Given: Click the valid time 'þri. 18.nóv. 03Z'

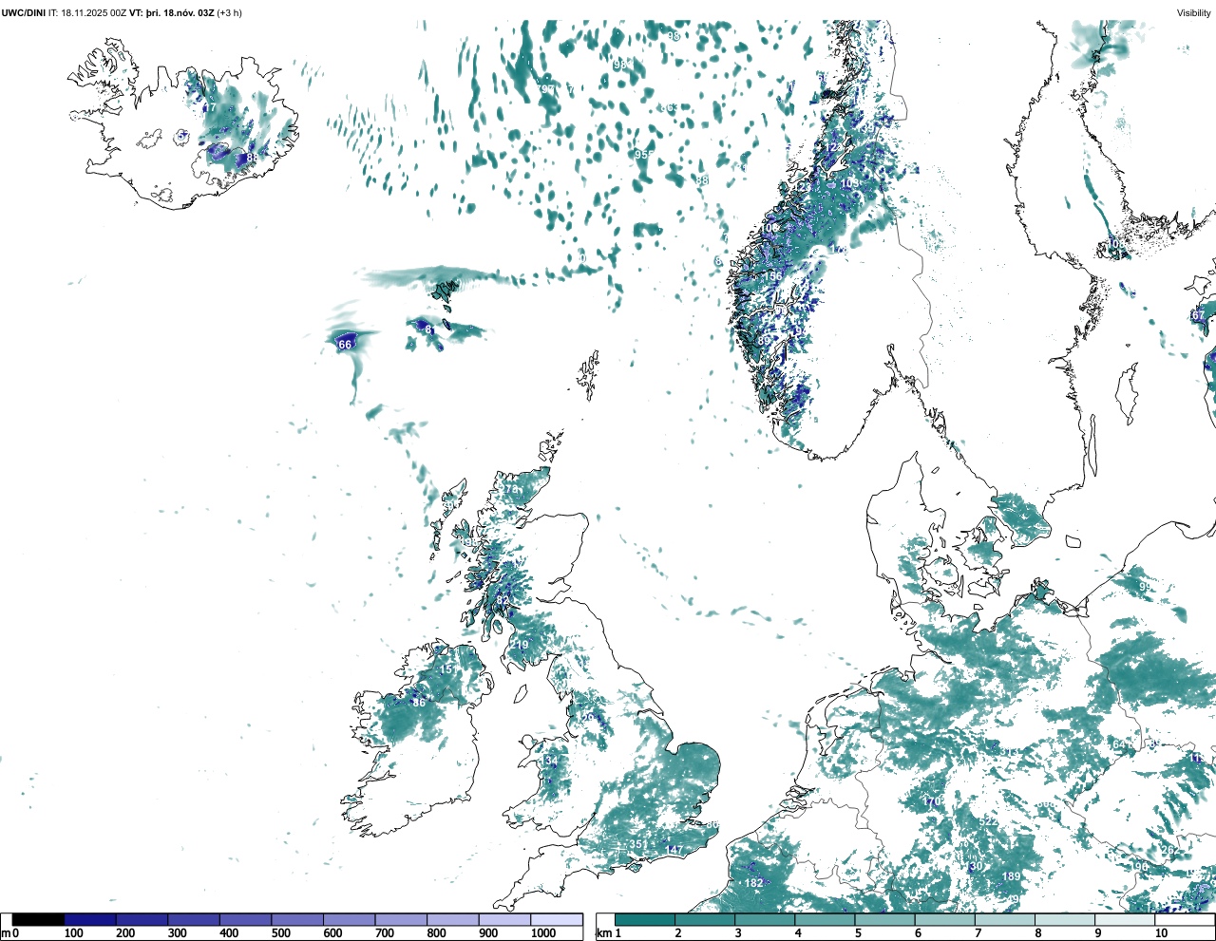Looking at the screenshot, I should 180,12.
